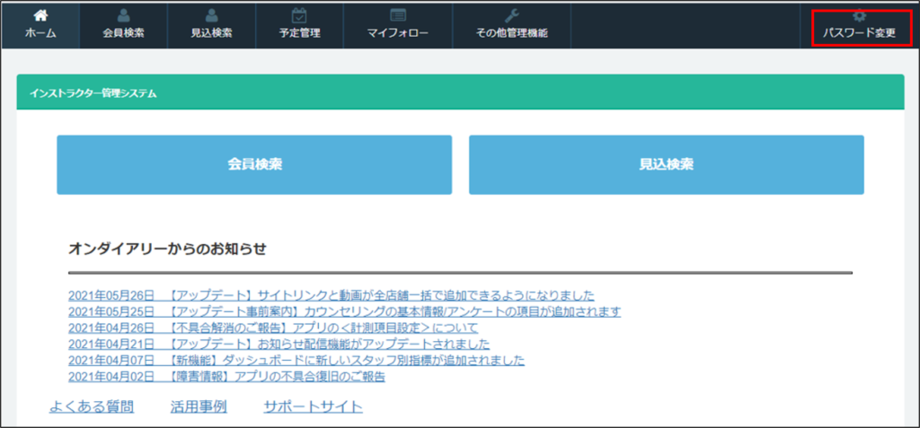Go to the よくある質問 link
This screenshot has height=428, width=920.
(x=91, y=407)
